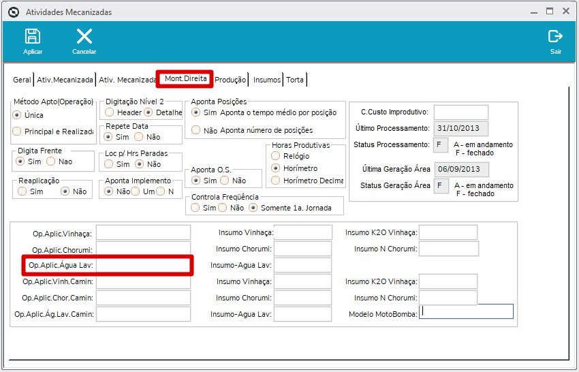Click the first Insumo Vinhaça field
Viewport: 579px width, 372px height.
coord(303,232)
